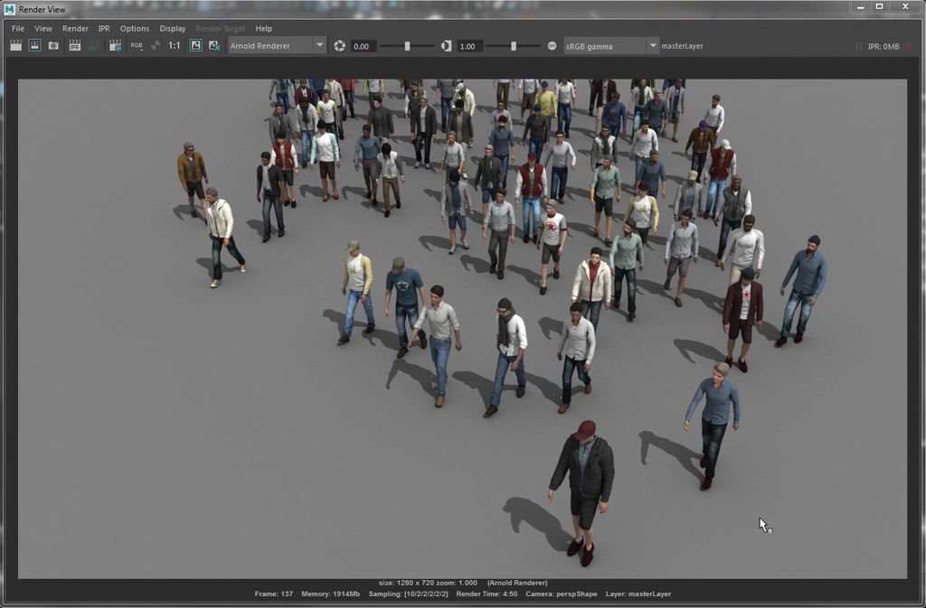Display the RGB channels
The image size is (926, 608).
coord(136,45)
